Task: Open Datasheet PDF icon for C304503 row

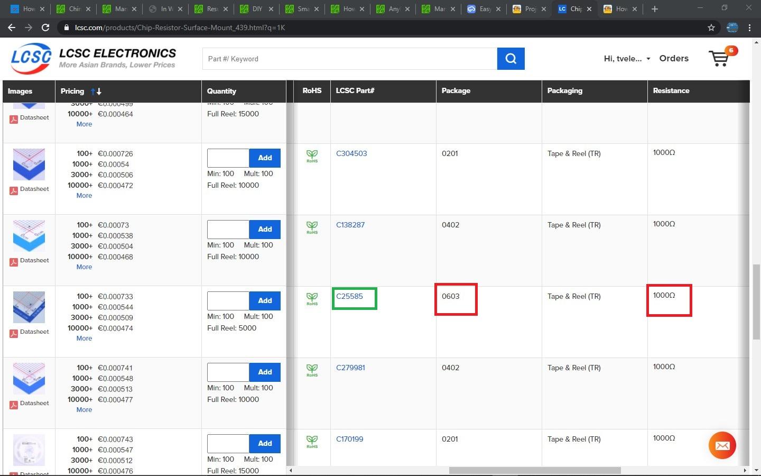Action: pyautogui.click(x=14, y=190)
